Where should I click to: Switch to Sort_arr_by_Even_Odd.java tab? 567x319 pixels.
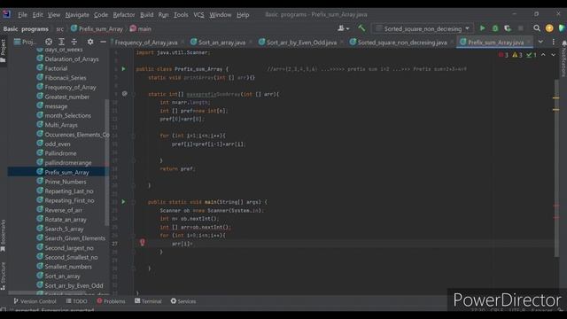pyautogui.click(x=301, y=43)
